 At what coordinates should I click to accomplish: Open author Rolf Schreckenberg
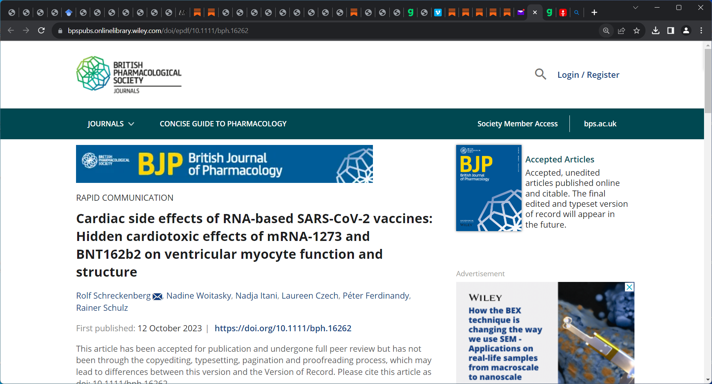point(113,296)
